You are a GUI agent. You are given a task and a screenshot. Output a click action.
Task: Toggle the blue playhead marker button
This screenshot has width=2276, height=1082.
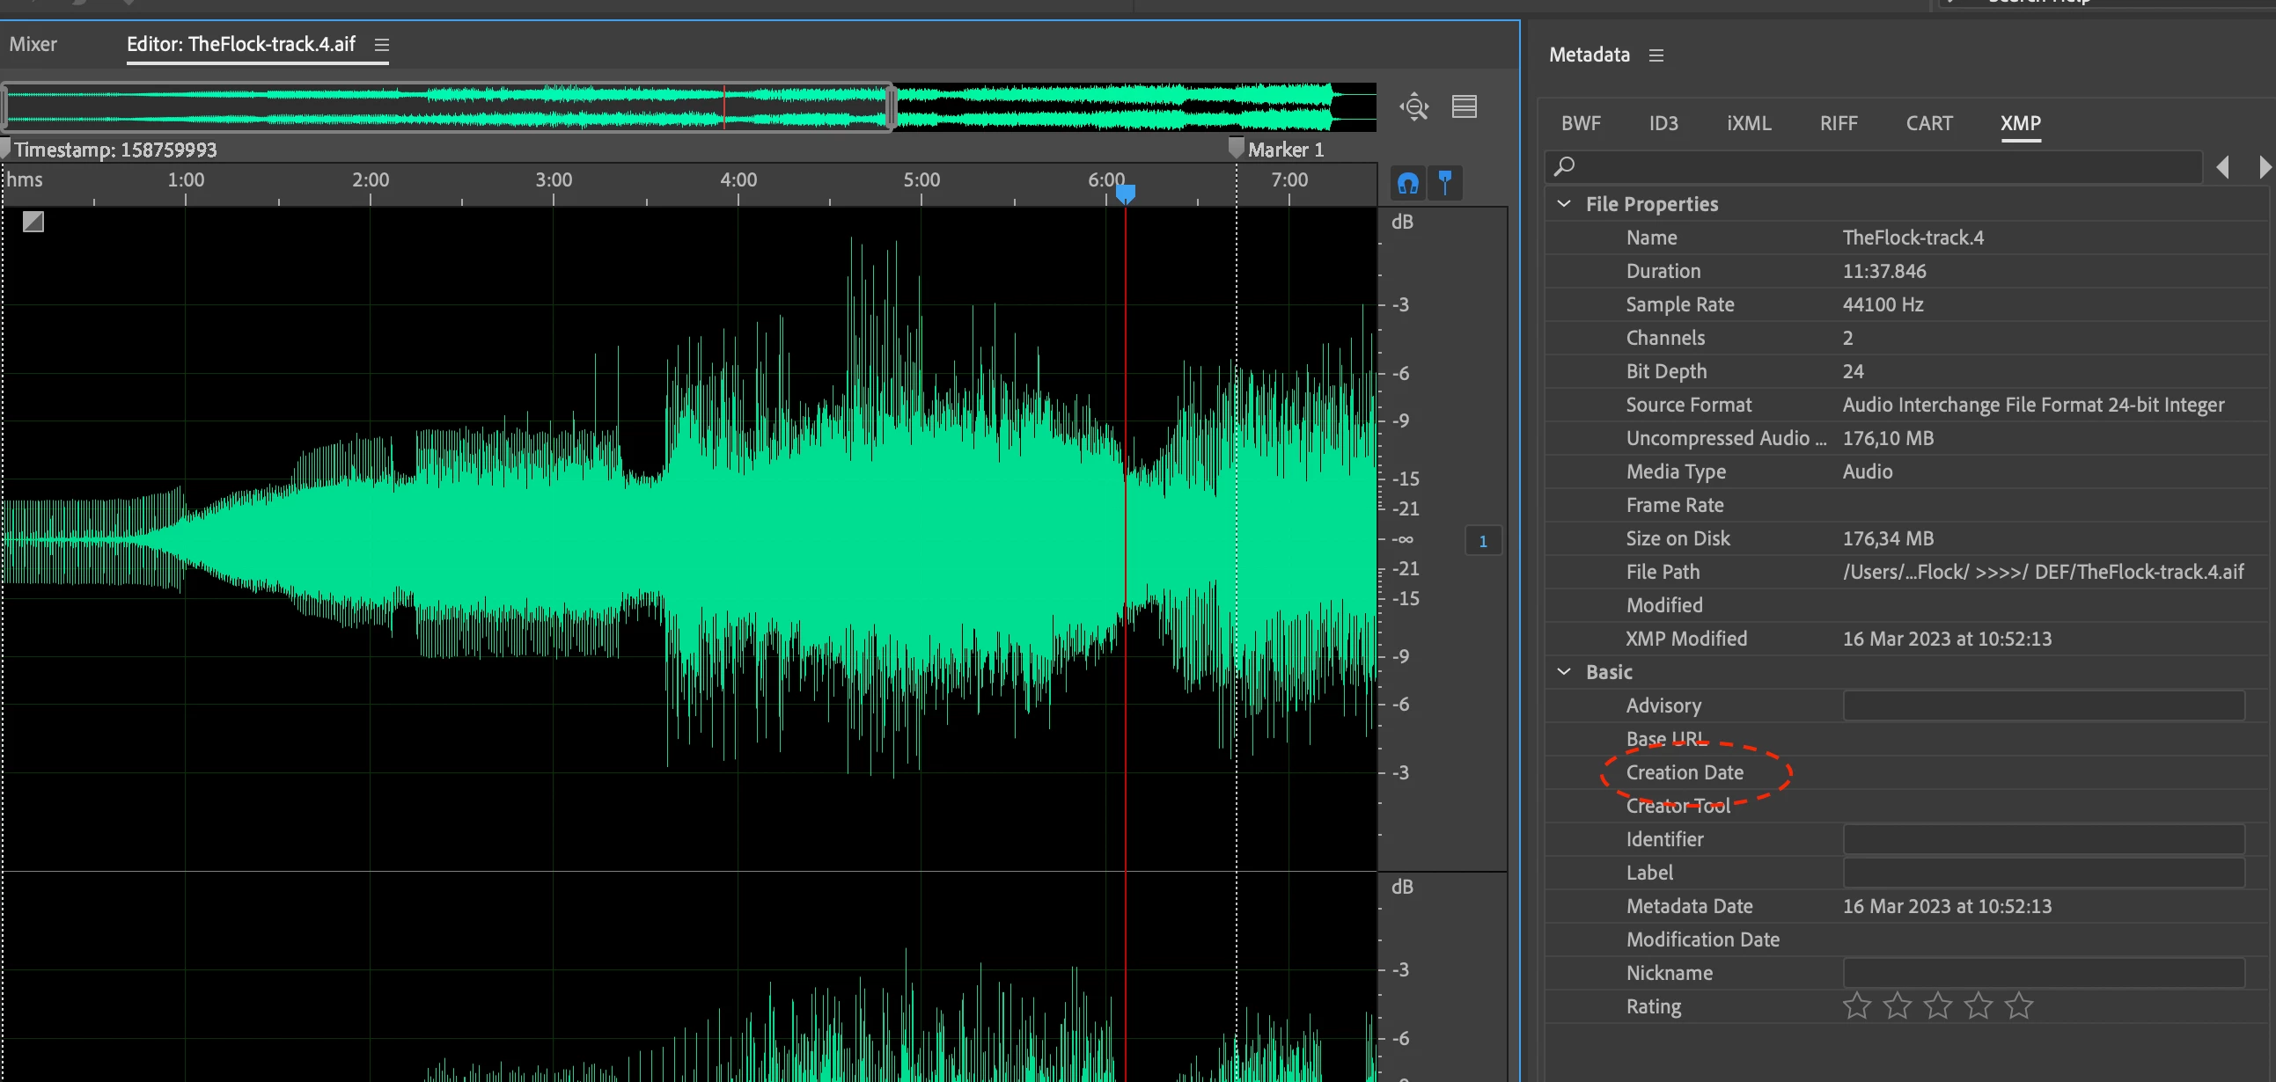[x=1444, y=183]
